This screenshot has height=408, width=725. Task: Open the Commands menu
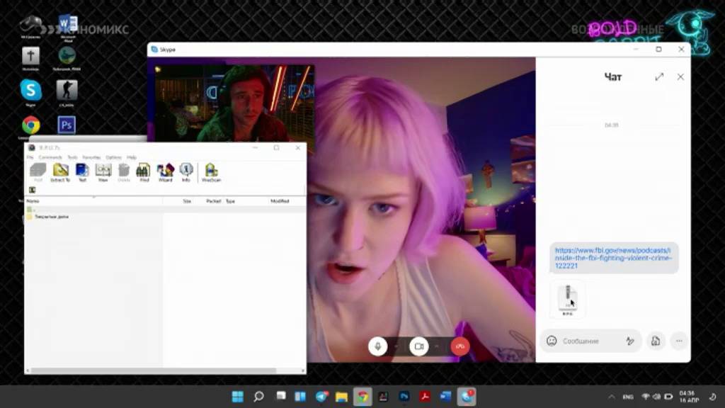tap(50, 157)
